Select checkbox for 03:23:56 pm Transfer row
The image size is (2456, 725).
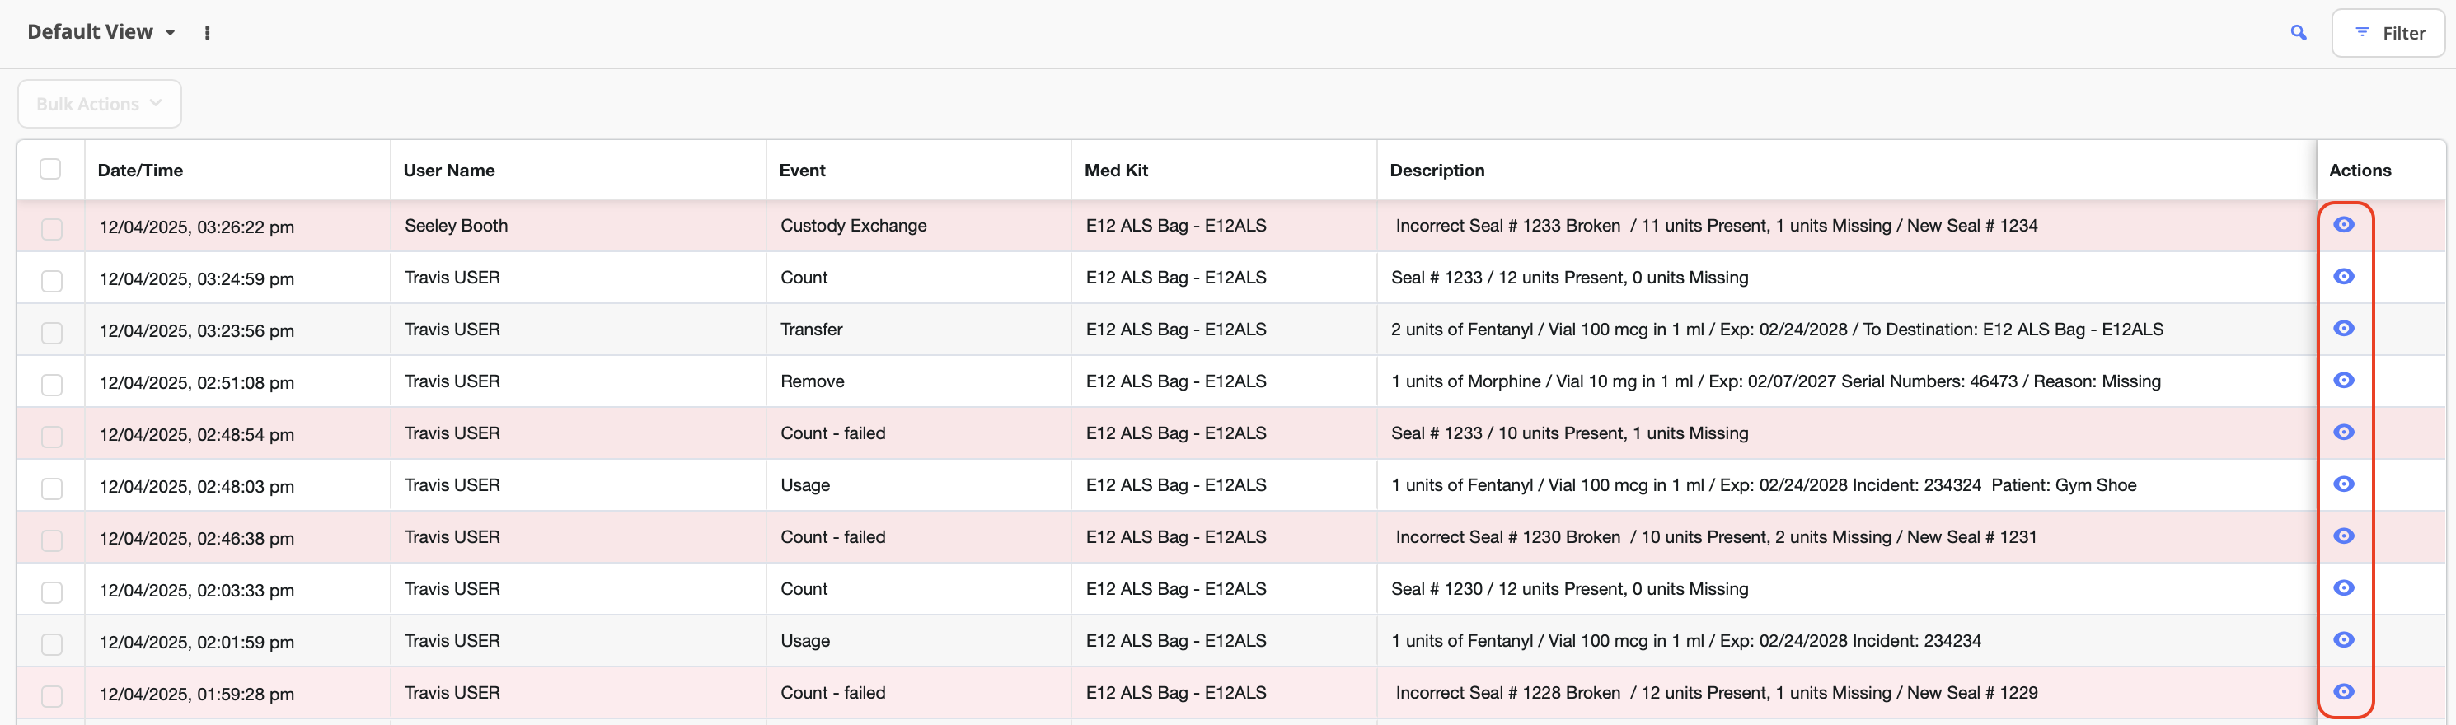tap(51, 333)
